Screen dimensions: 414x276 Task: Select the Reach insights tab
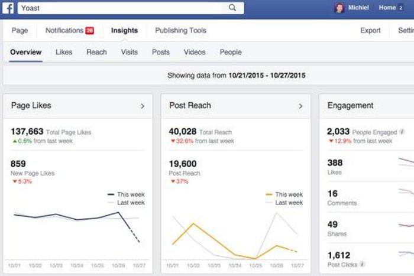point(96,52)
